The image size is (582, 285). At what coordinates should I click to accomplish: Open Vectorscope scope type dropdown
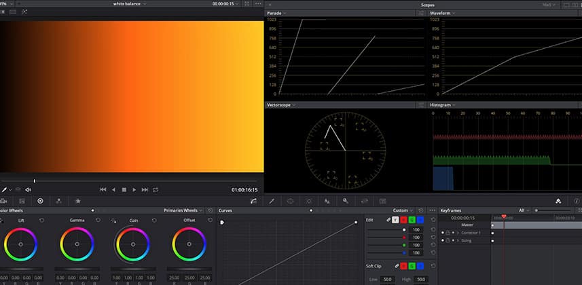281,105
